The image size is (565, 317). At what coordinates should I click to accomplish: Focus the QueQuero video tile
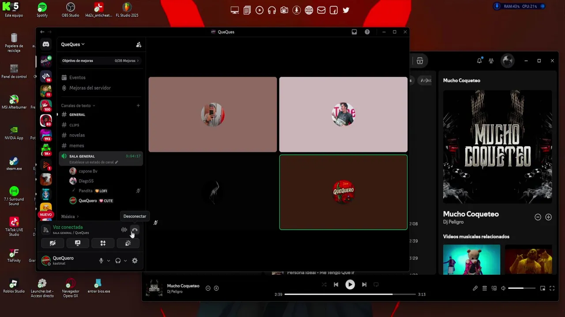pyautogui.click(x=343, y=192)
